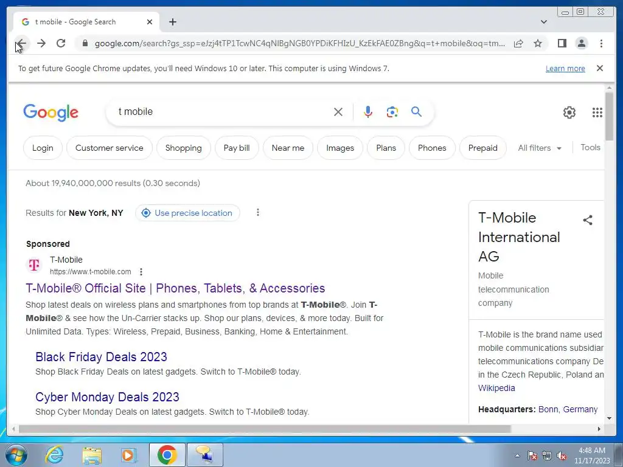The height and width of the screenshot is (467, 623).
Task: Open Windows Media Player from taskbar
Action: 128,455
